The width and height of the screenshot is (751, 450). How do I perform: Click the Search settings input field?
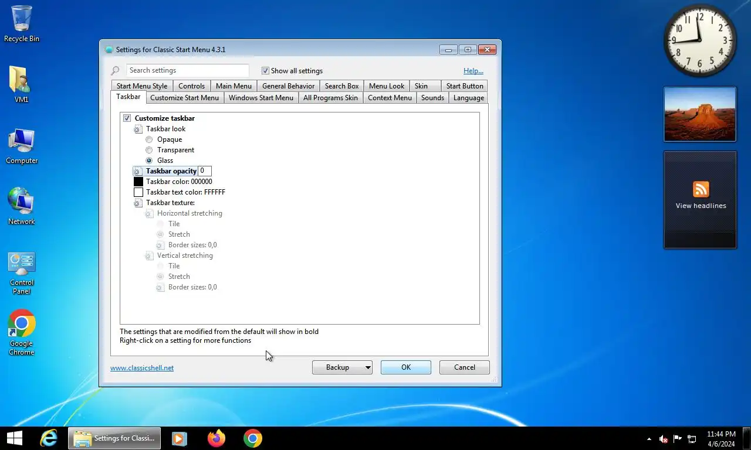pyautogui.click(x=188, y=70)
